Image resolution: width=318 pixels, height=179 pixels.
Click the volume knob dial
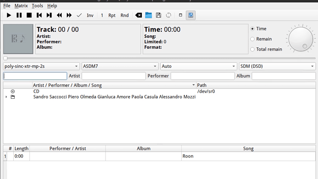click(x=301, y=39)
